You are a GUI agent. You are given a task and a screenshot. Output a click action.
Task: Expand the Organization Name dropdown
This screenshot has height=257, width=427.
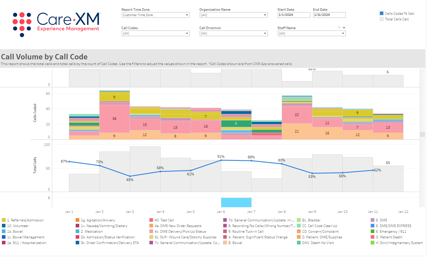[x=234, y=15]
